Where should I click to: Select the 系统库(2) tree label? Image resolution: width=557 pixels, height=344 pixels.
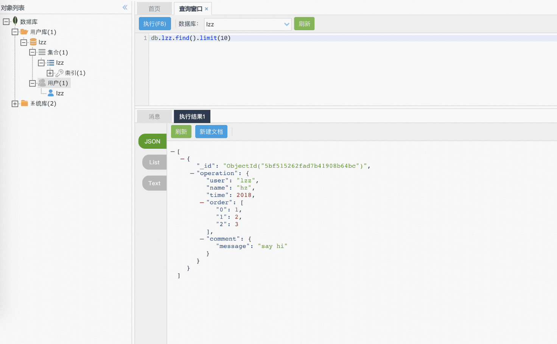point(44,103)
